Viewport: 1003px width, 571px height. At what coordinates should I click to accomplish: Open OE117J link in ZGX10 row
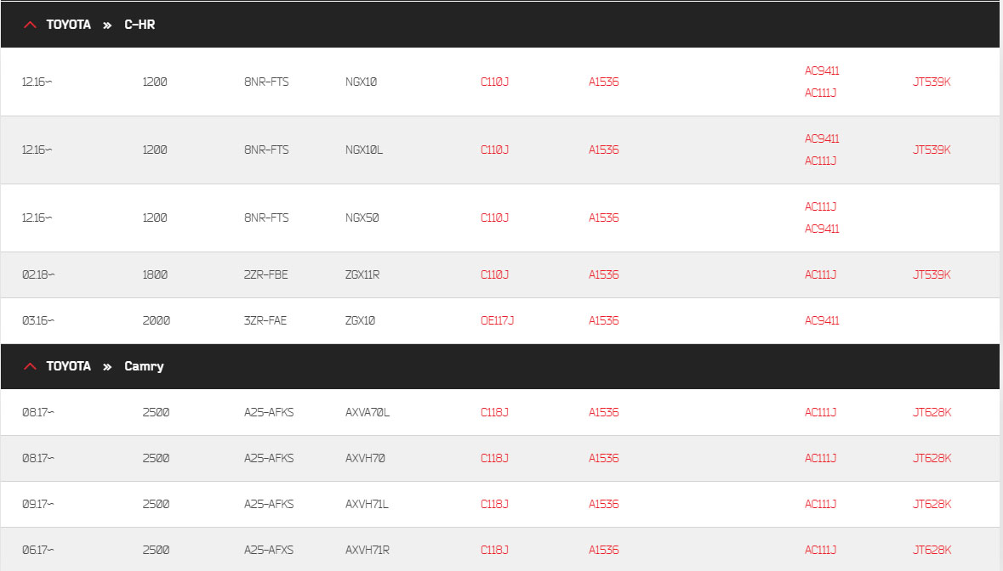click(x=497, y=320)
